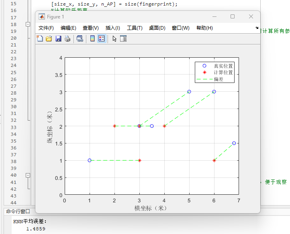This screenshot has height=234, width=290.
Task: Open the 工具(T) menu
Action: pos(135,28)
